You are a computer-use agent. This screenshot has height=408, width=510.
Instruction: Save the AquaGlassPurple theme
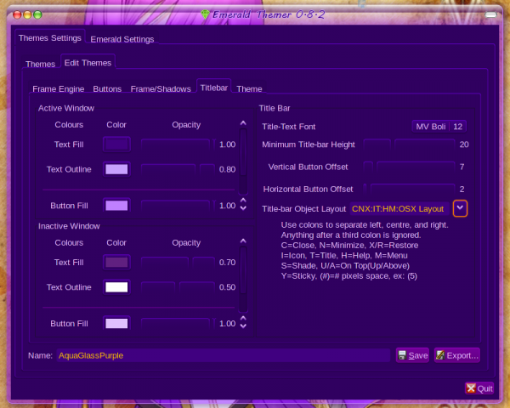click(x=413, y=355)
